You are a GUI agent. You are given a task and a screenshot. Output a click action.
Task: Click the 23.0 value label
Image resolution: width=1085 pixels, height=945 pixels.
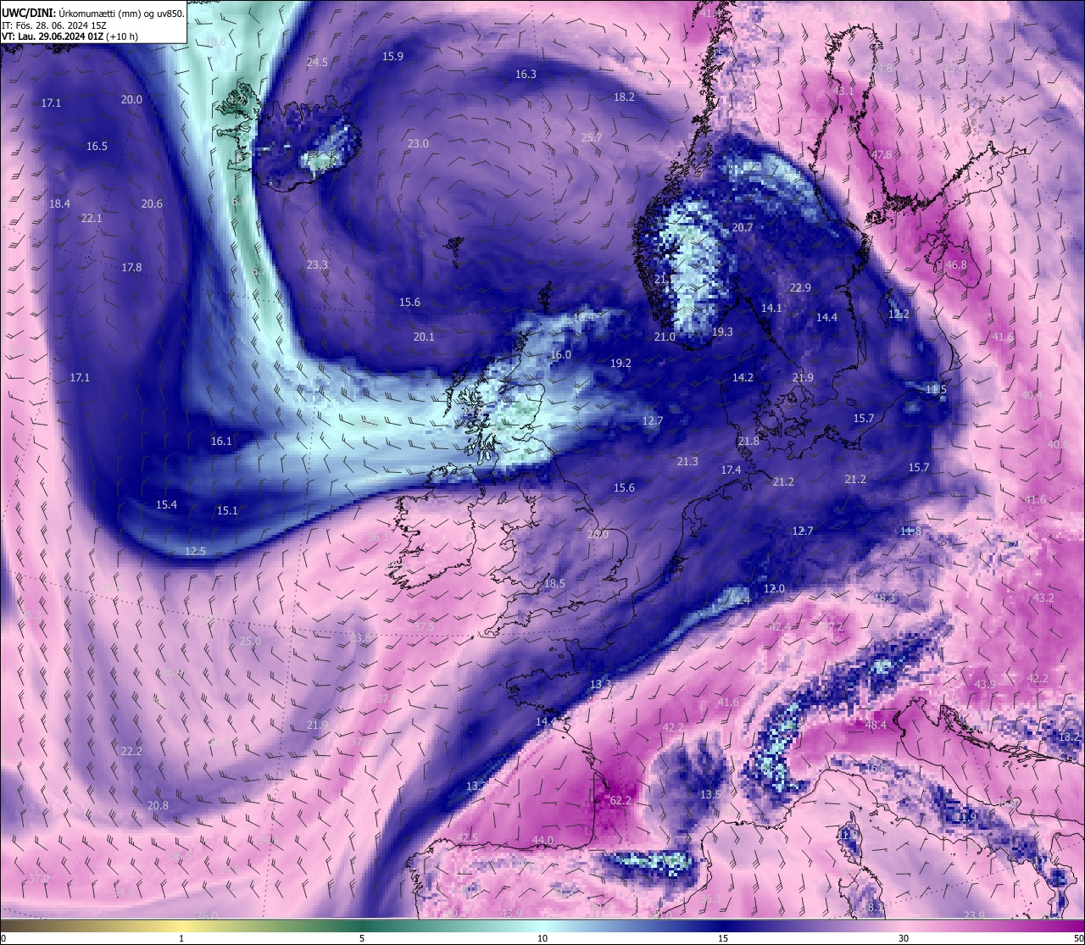pyautogui.click(x=418, y=143)
